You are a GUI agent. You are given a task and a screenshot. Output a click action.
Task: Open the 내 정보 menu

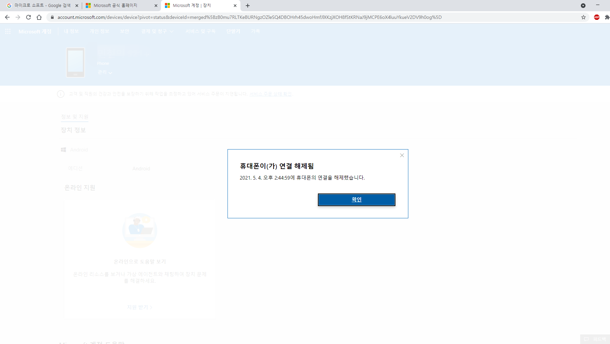click(71, 31)
